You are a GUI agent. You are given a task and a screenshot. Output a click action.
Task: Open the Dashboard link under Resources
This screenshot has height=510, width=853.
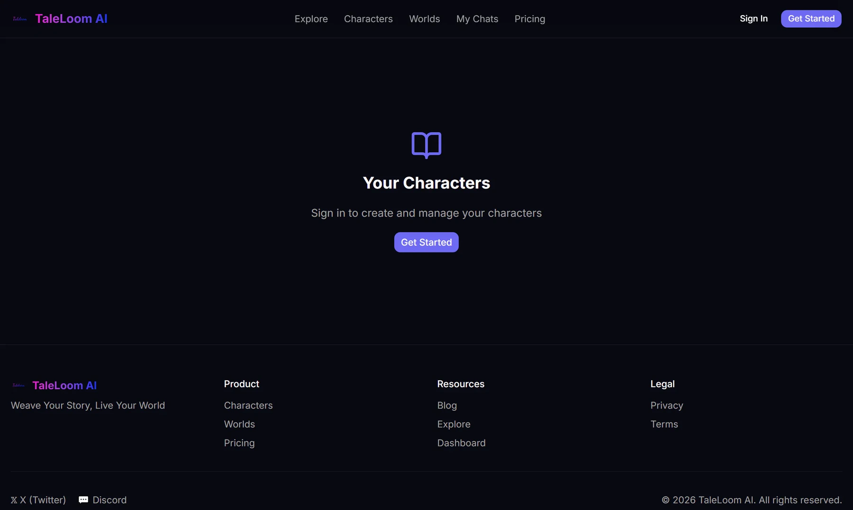tap(462, 443)
